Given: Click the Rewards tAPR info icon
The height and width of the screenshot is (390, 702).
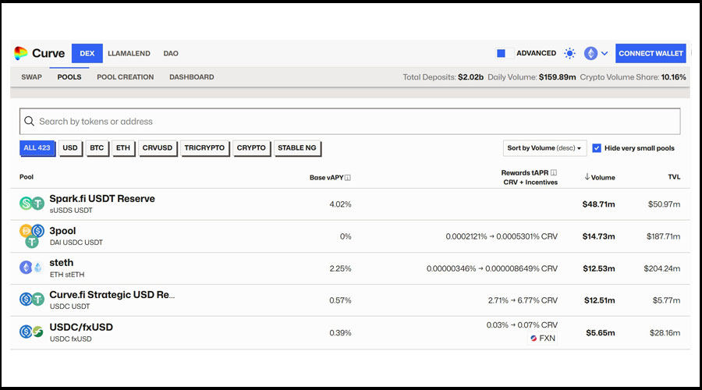Looking at the screenshot, I should 554,172.
